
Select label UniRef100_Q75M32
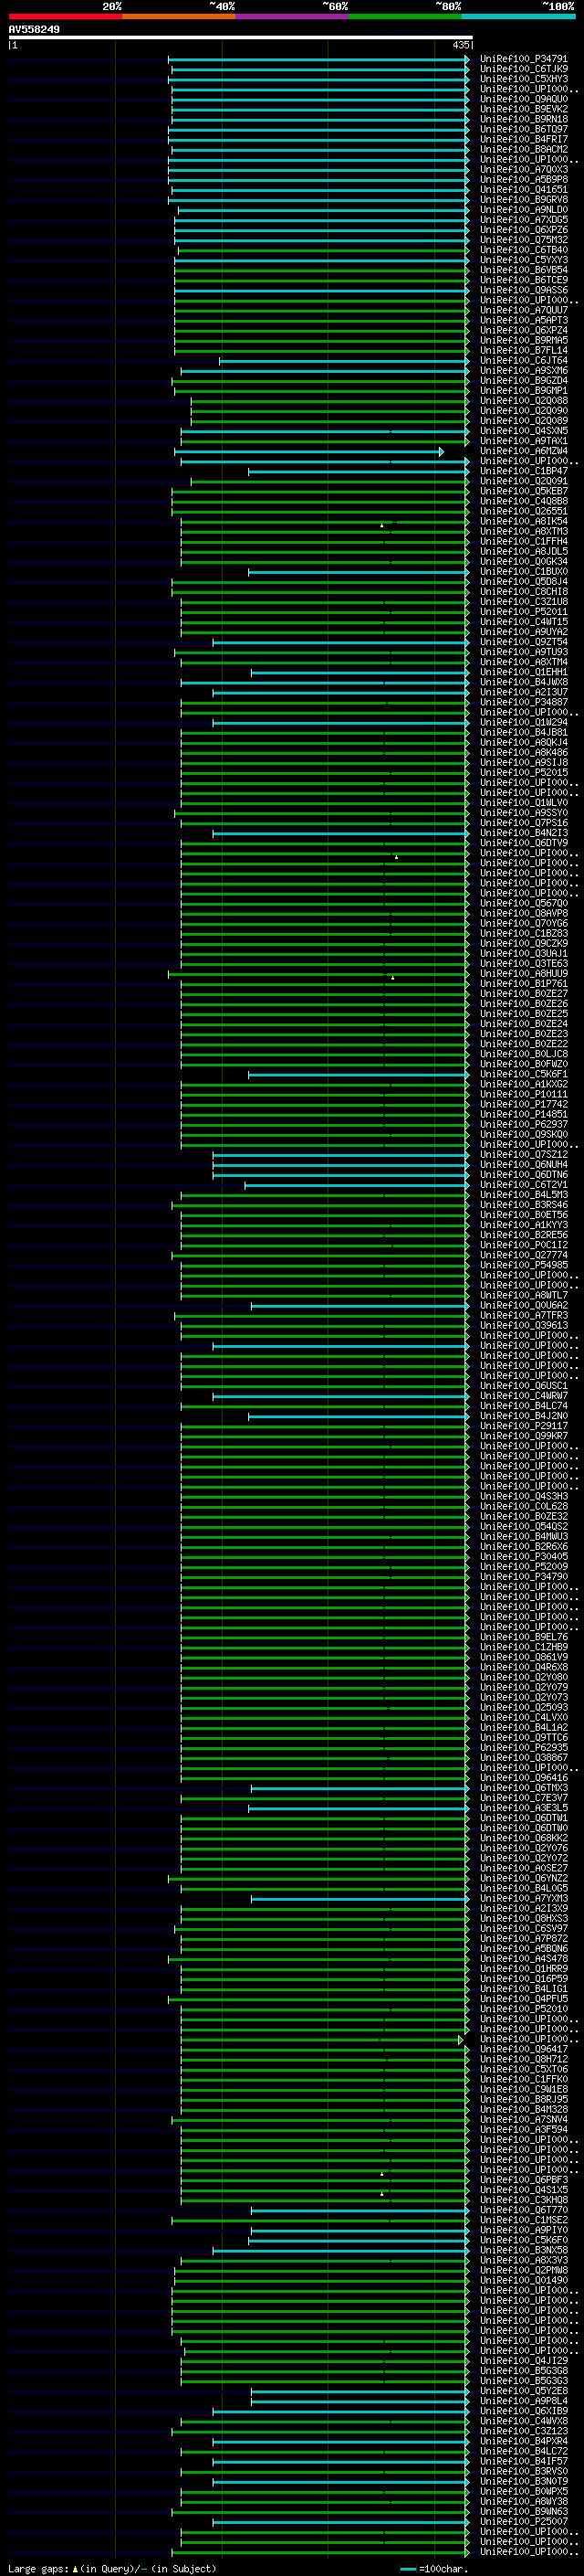tap(523, 240)
